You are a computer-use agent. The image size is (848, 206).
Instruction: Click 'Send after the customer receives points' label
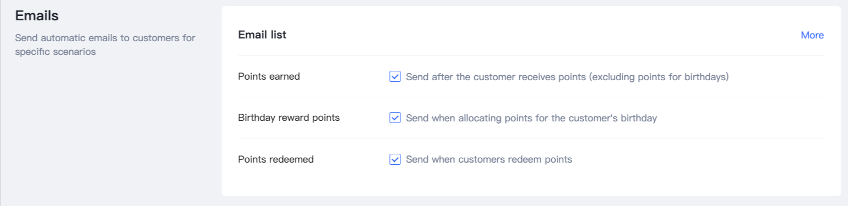point(496,77)
